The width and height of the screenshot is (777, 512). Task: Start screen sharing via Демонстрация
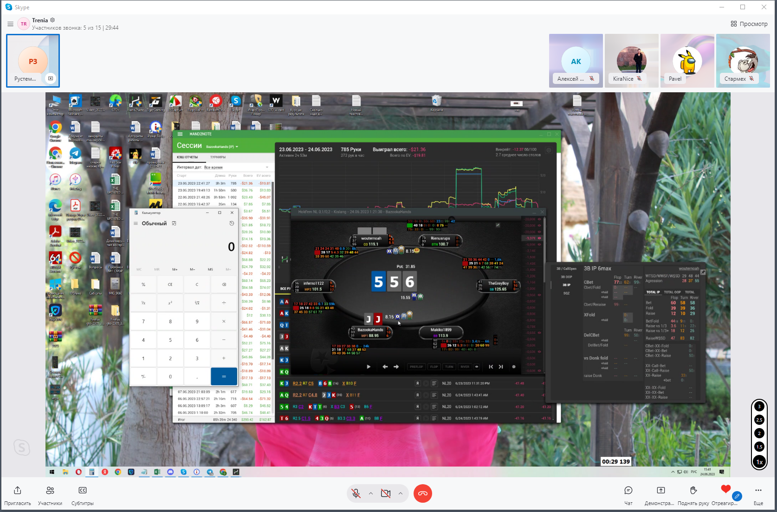(660, 495)
